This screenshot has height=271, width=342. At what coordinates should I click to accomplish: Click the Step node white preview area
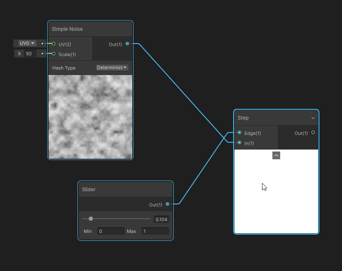click(276, 191)
